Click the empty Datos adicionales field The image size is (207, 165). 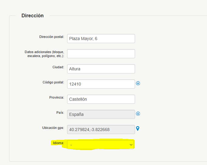(101, 54)
